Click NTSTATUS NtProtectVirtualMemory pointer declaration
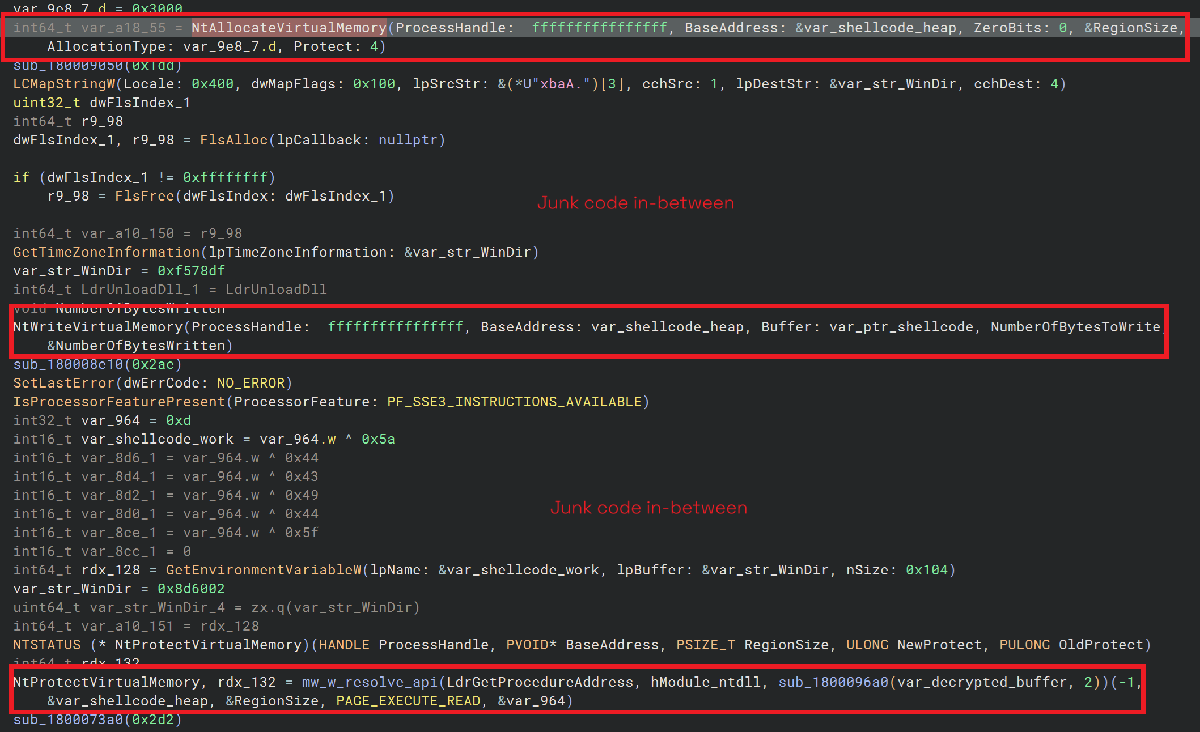 click(x=582, y=645)
